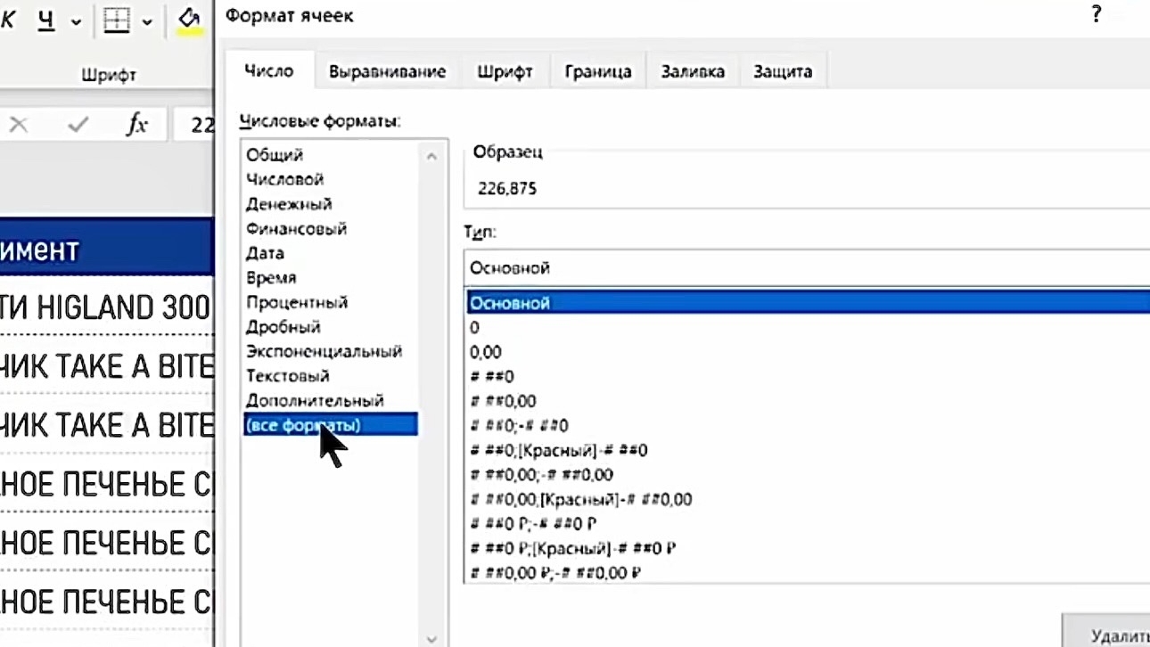Click the confirm entry checkmark icon
The image size is (1150, 647).
point(78,125)
